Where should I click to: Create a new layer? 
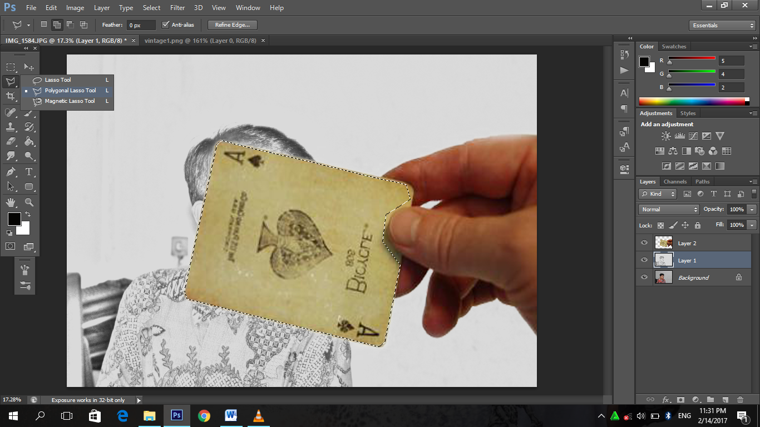[x=725, y=400]
